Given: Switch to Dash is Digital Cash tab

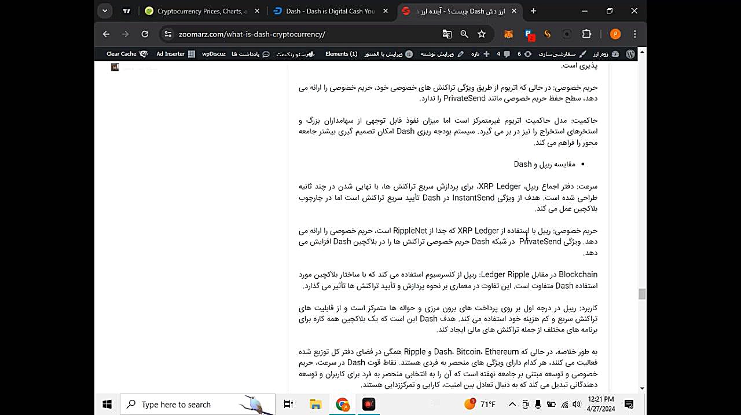Looking at the screenshot, I should tap(331, 11).
